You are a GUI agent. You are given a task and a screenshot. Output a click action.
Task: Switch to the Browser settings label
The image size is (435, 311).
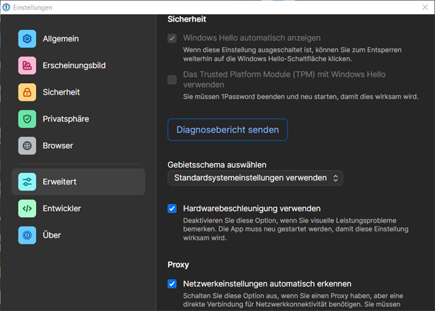pos(58,146)
